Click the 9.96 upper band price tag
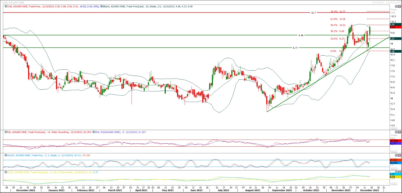Viewport: 402px width, 193px height. click(395, 25)
